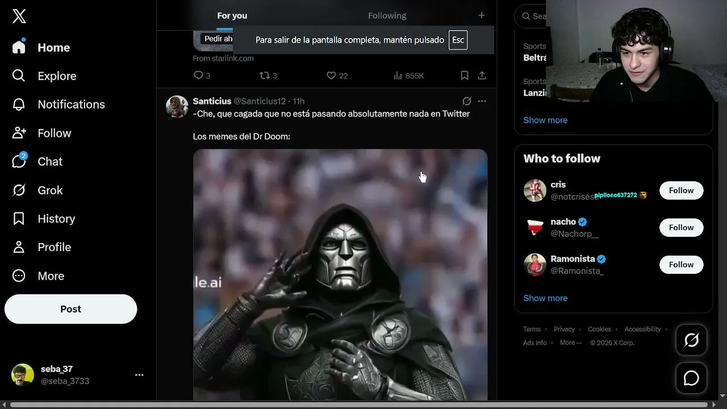Click the scrollbar arrow in the bottom-right corner
The height and width of the screenshot is (409, 727).
pos(722,395)
